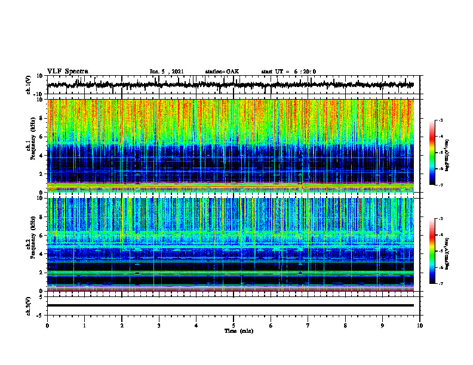Select the 'Jan. 5 , 2021' date text
Viewport: 473px width, 365px height.
167,72
